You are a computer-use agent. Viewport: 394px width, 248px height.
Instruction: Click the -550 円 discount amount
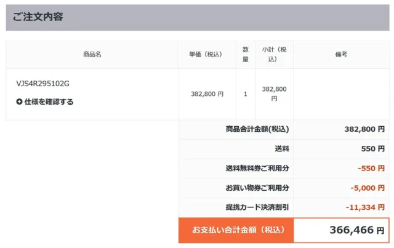(x=371, y=169)
